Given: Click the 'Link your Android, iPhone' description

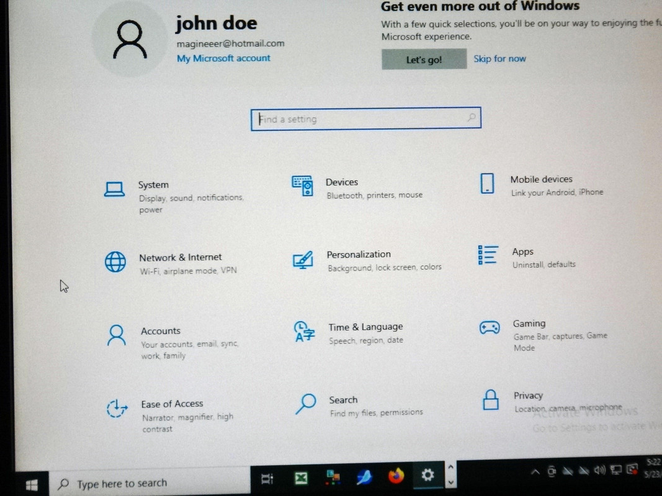Looking at the screenshot, I should 557,192.
